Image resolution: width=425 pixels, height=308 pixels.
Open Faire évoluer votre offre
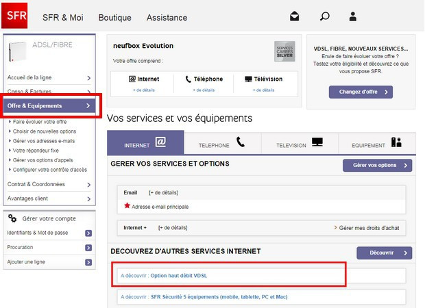pyautogui.click(x=40, y=122)
